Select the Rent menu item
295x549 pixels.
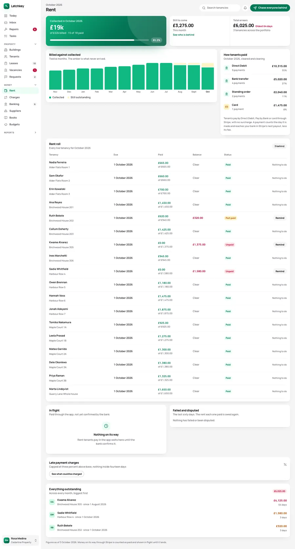21,91
